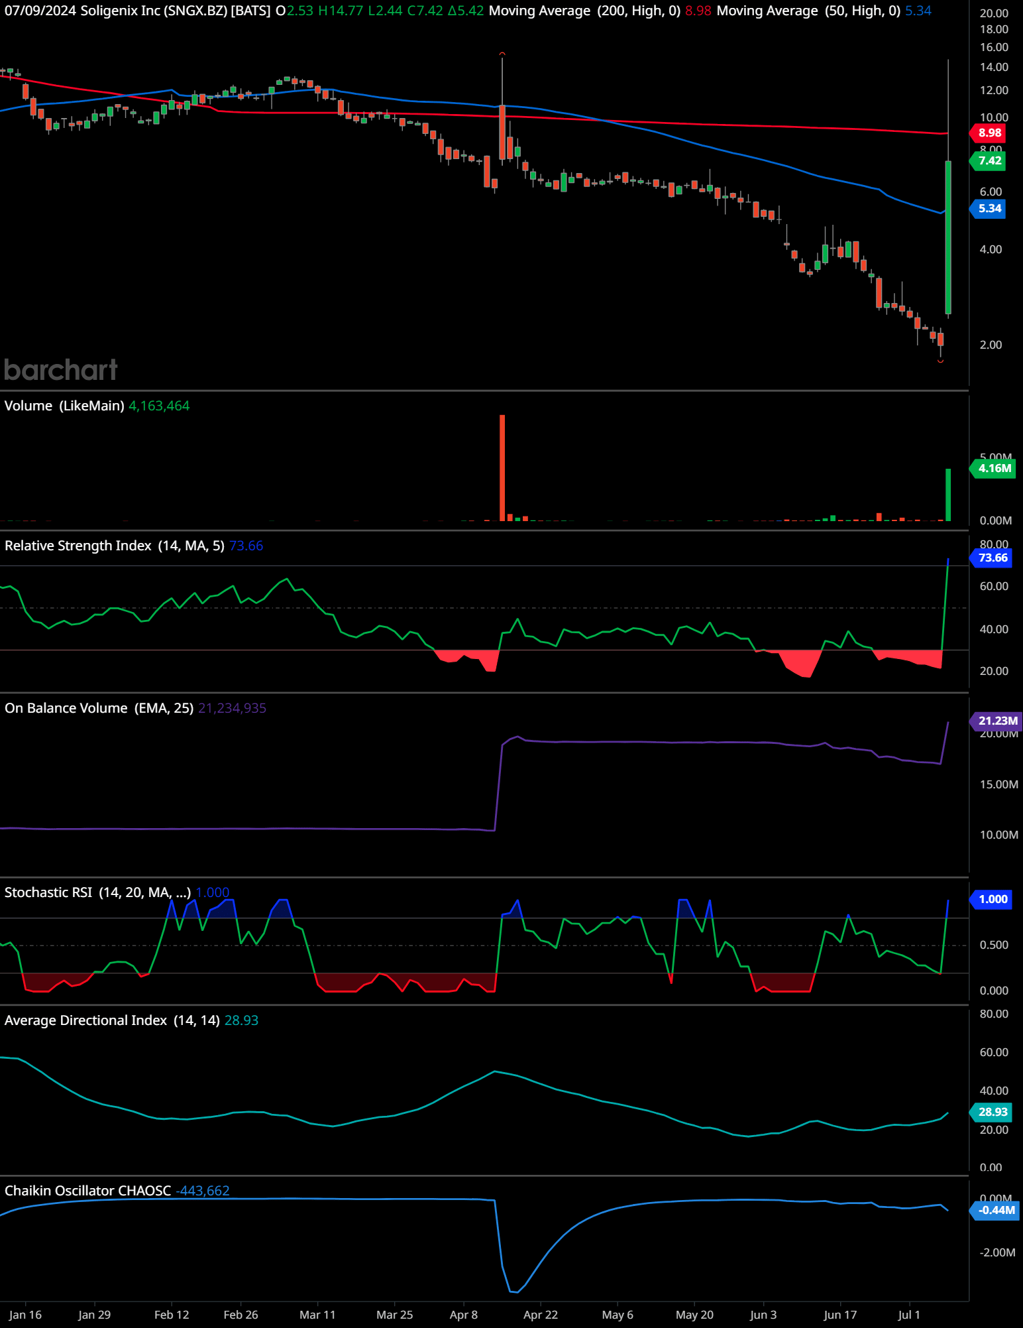Image resolution: width=1023 pixels, height=1328 pixels.
Task: Click the latest green volume bar
Action: (x=948, y=495)
